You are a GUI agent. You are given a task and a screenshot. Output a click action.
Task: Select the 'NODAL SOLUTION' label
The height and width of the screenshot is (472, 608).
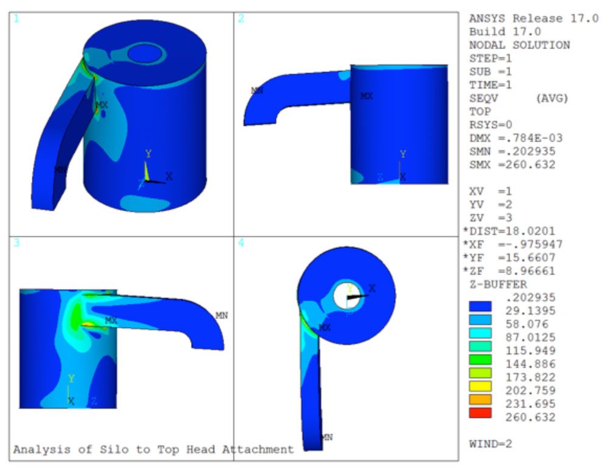pos(520,45)
